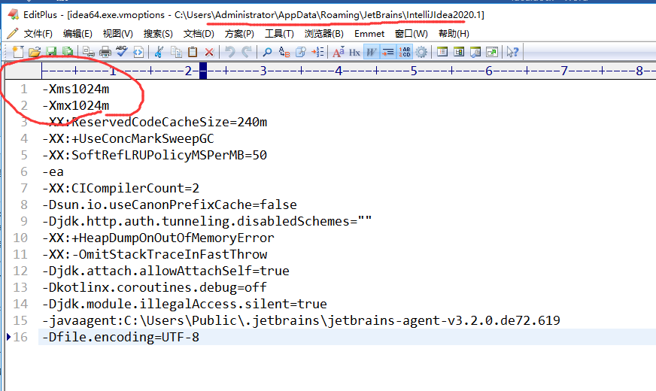The image size is (656, 391).
Task: Open the font settings Aa icon
Action: click(339, 52)
